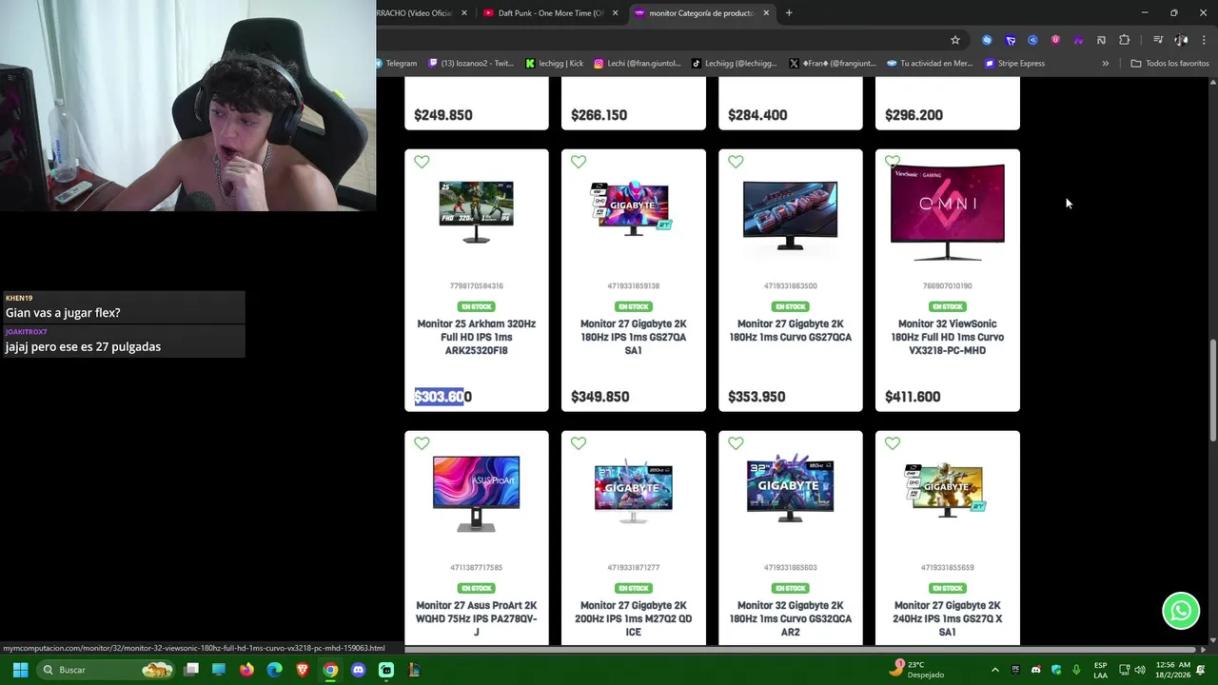Open the Chrome profile avatar
This screenshot has width=1218, height=685.
tap(1181, 40)
